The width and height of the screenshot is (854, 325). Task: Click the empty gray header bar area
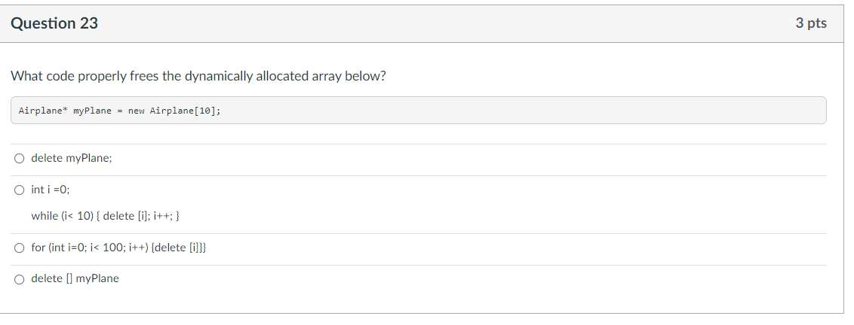tap(447, 23)
